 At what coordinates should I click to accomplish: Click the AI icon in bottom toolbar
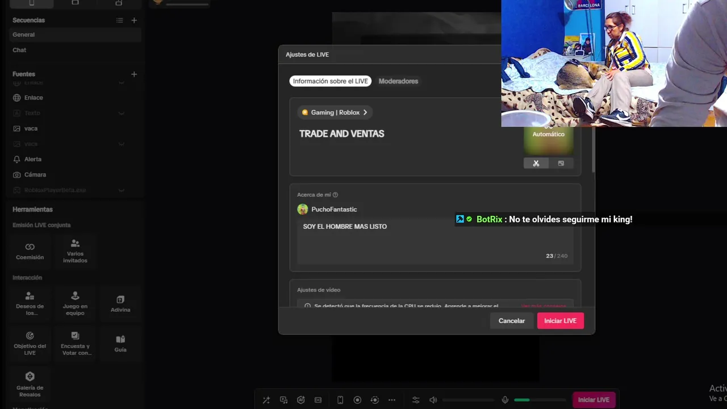click(301, 400)
